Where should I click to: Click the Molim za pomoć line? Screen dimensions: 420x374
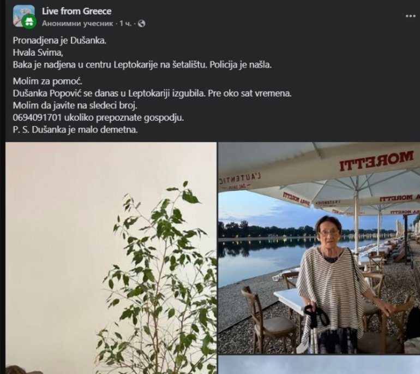point(47,81)
